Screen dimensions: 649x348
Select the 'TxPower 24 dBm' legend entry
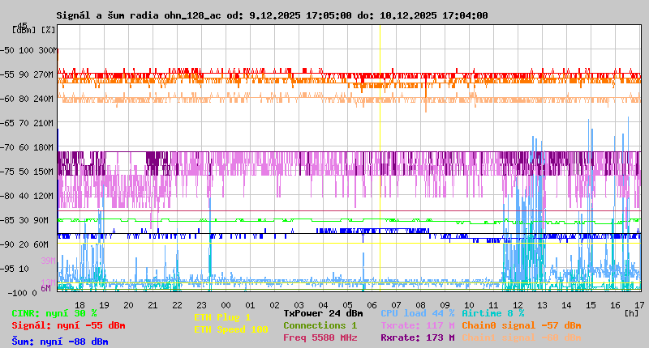tap(323, 314)
